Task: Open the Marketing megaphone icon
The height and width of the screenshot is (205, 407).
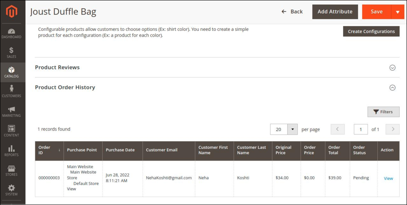Action: (x=11, y=112)
